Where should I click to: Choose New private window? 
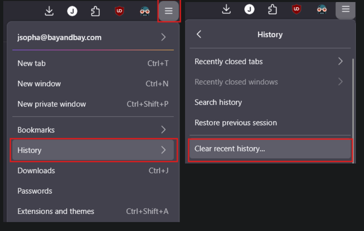pos(93,104)
